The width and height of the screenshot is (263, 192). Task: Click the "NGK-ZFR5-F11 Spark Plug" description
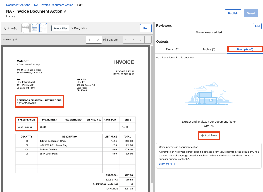click(x=53, y=145)
